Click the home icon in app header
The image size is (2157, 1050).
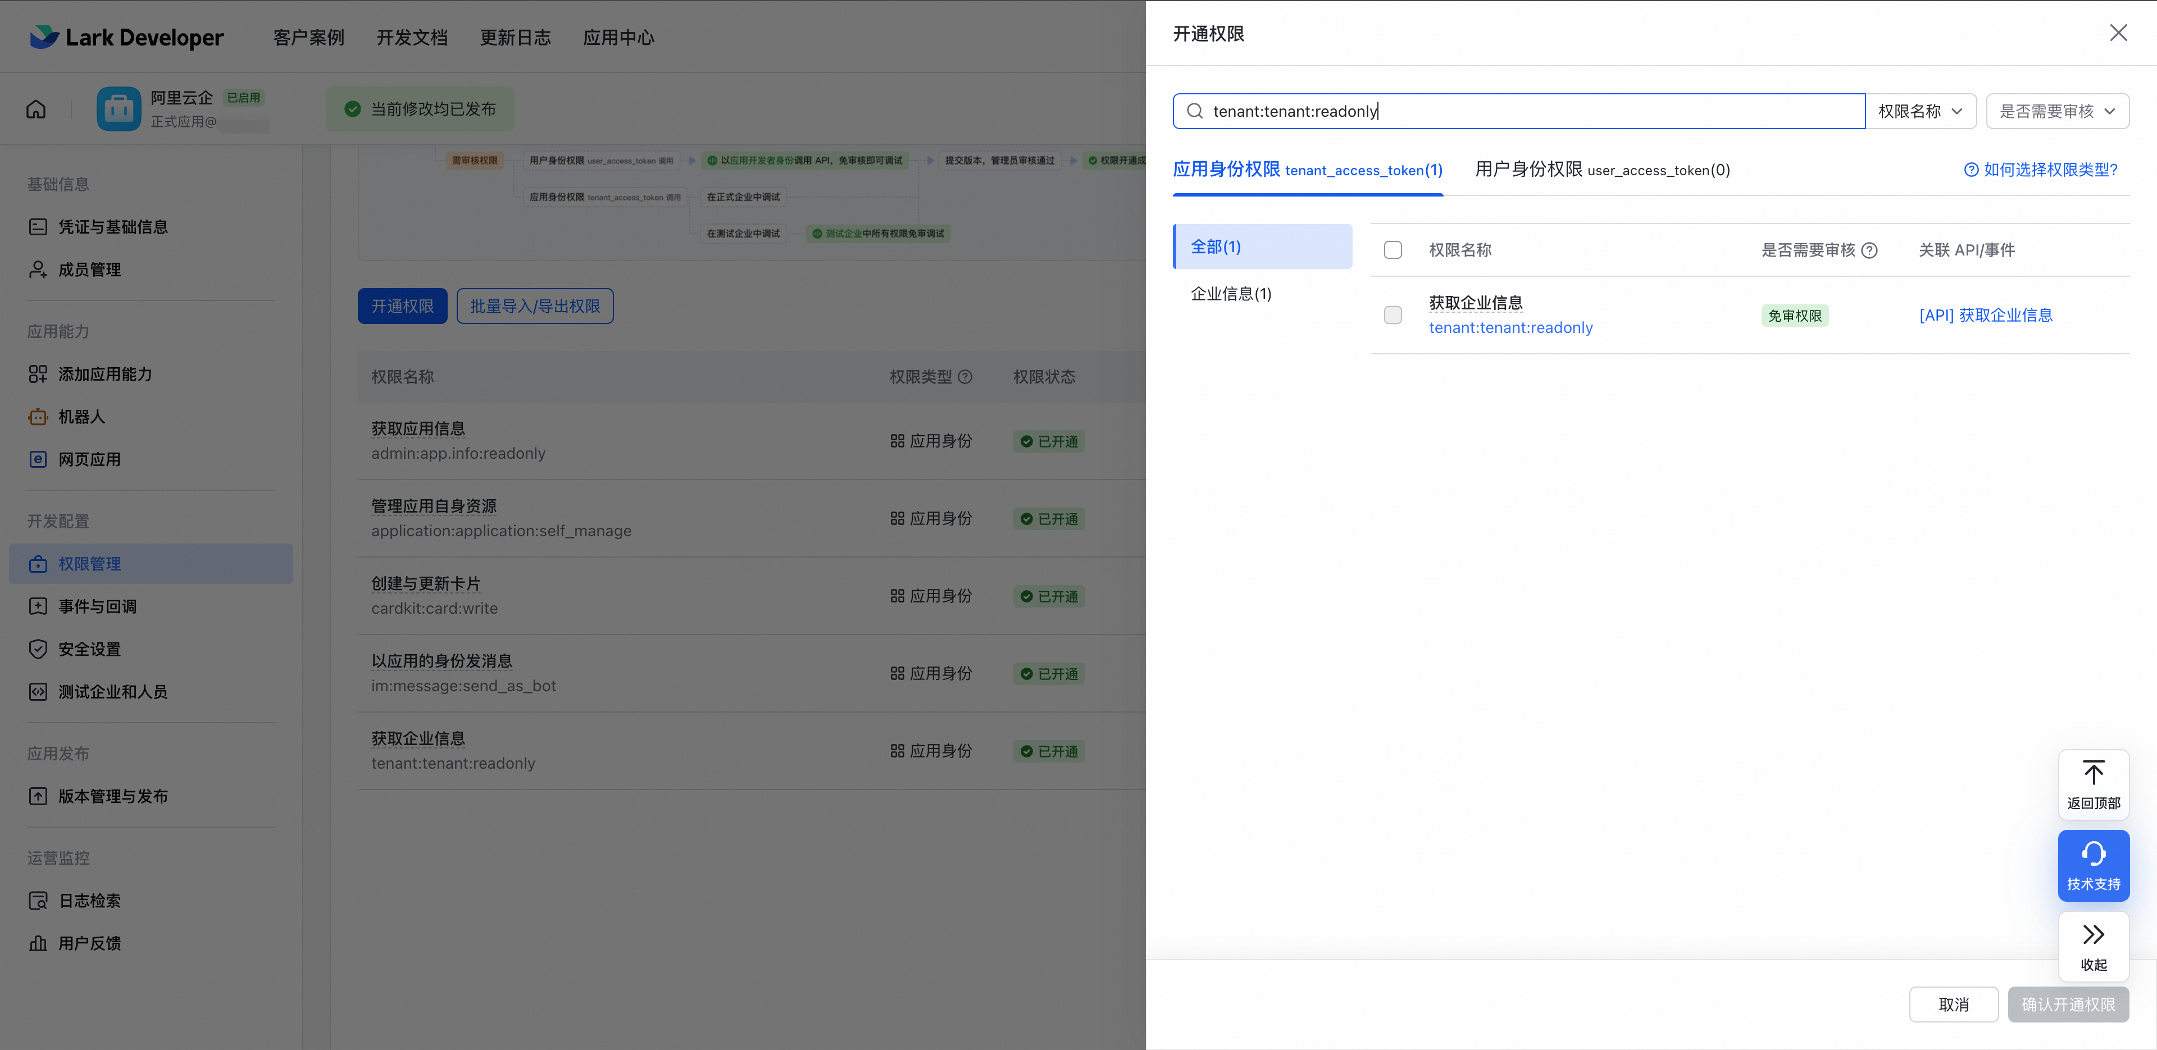point(36,109)
